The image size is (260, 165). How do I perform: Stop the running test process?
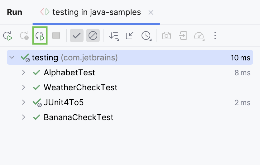click(56, 35)
